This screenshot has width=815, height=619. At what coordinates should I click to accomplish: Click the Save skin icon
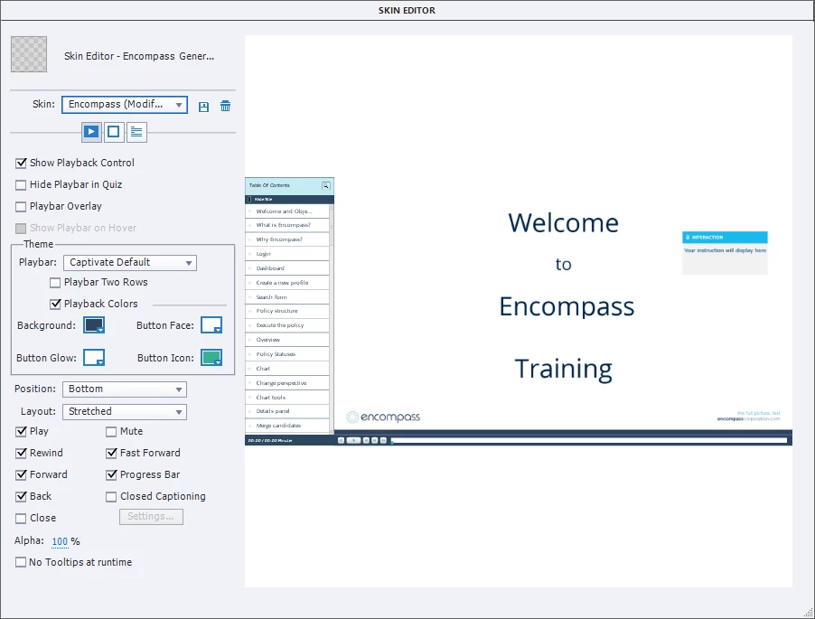click(x=204, y=107)
